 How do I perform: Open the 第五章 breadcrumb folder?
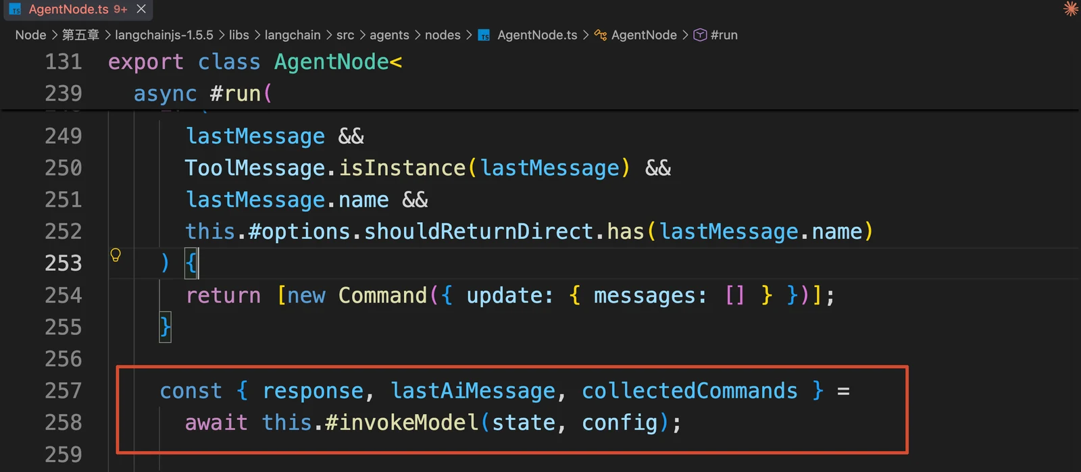point(80,35)
